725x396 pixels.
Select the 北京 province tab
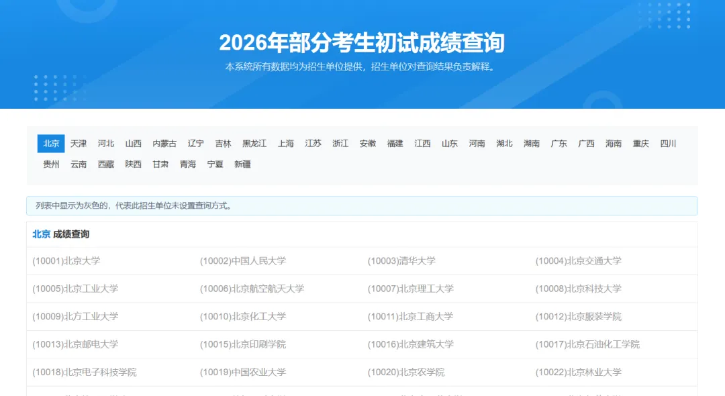coord(51,144)
